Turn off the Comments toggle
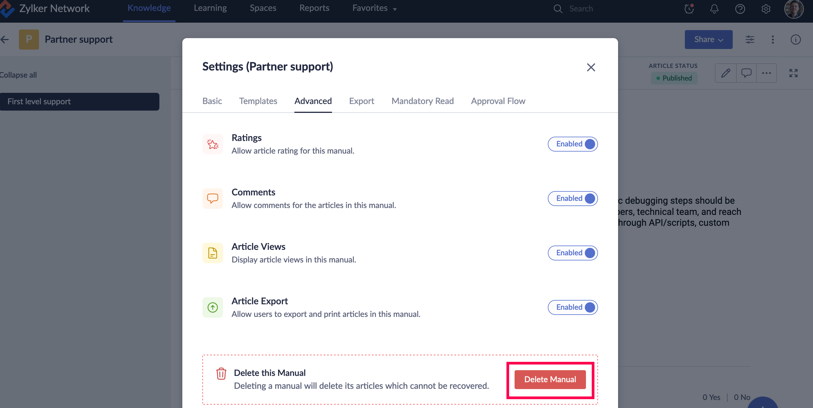This screenshot has width=813, height=408. pyautogui.click(x=572, y=199)
